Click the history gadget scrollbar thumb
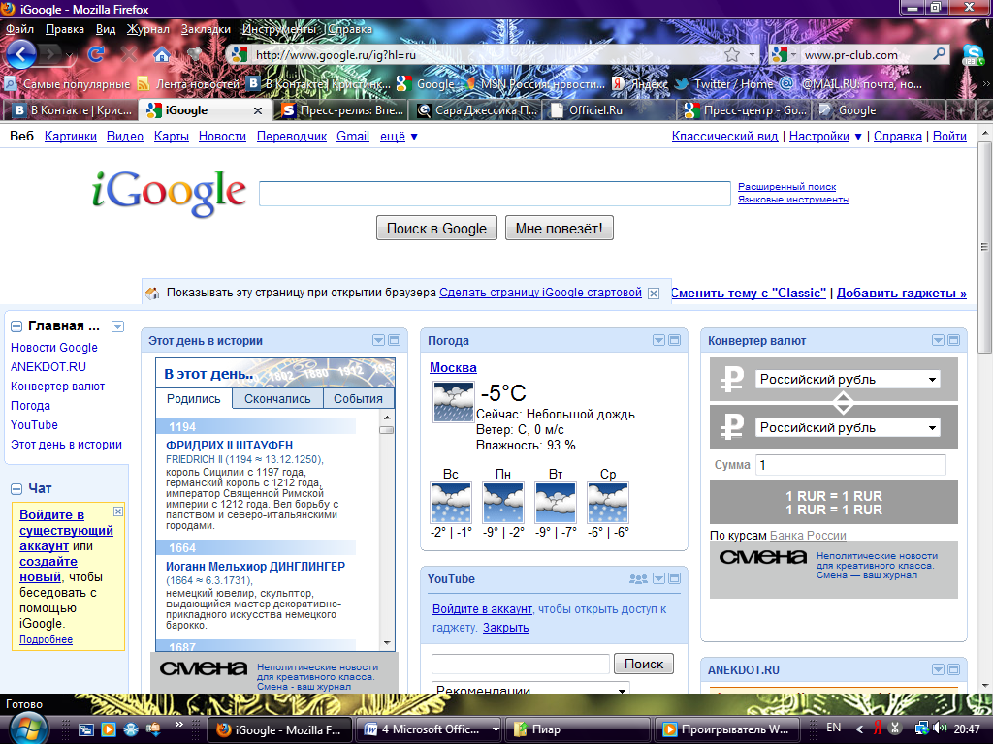Image resolution: width=993 pixels, height=744 pixels. click(386, 430)
